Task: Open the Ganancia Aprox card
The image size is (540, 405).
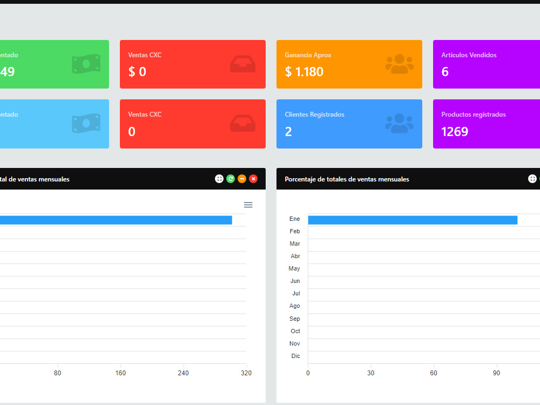Action: tap(349, 64)
